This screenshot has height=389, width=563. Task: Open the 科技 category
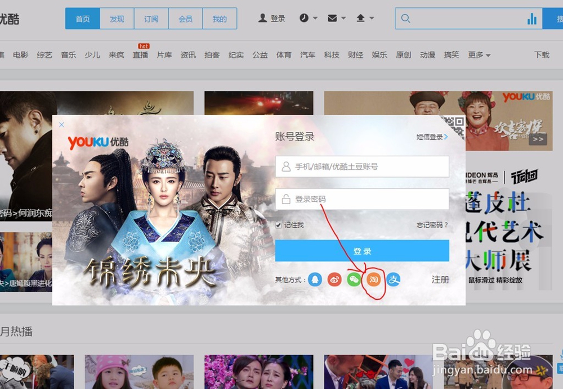click(x=332, y=55)
